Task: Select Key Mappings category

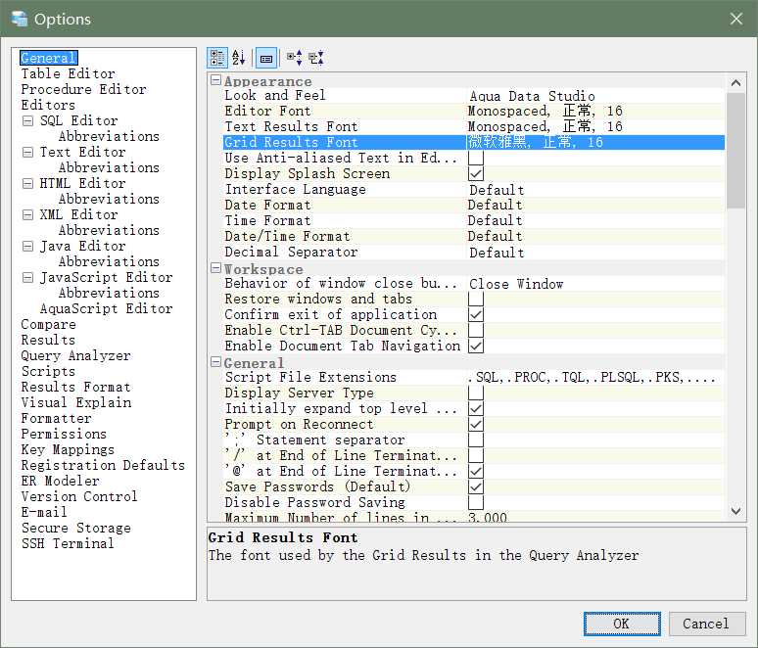Action: (68, 450)
